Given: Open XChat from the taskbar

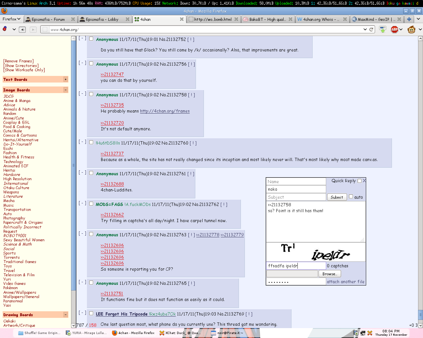Looking at the screenshot, I should [x=180, y=333].
